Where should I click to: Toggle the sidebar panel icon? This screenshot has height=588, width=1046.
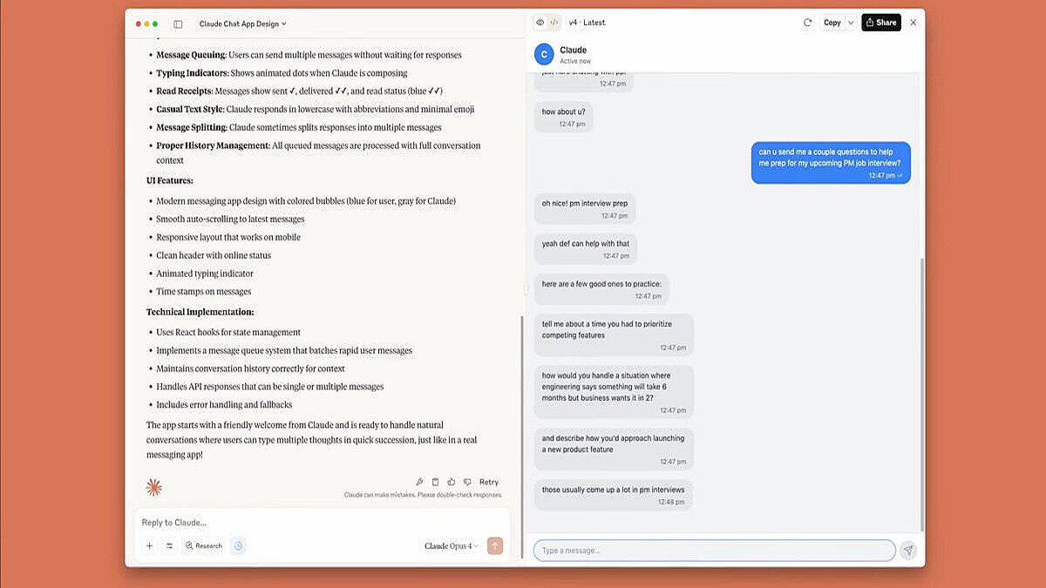coord(179,24)
